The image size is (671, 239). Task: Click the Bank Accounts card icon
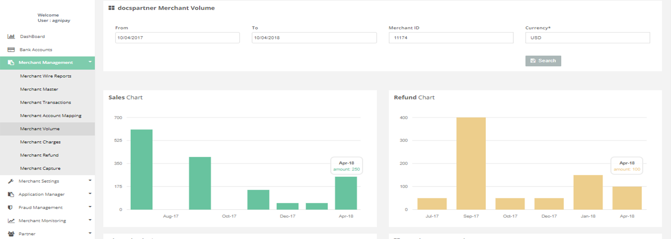click(x=11, y=50)
